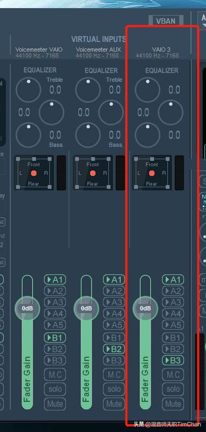Click M.C on Voicemeeter AUX strip

[114, 374]
